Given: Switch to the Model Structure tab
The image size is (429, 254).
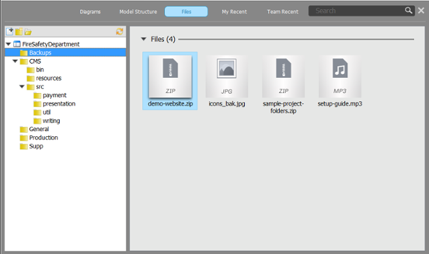Looking at the screenshot, I should tap(138, 12).
